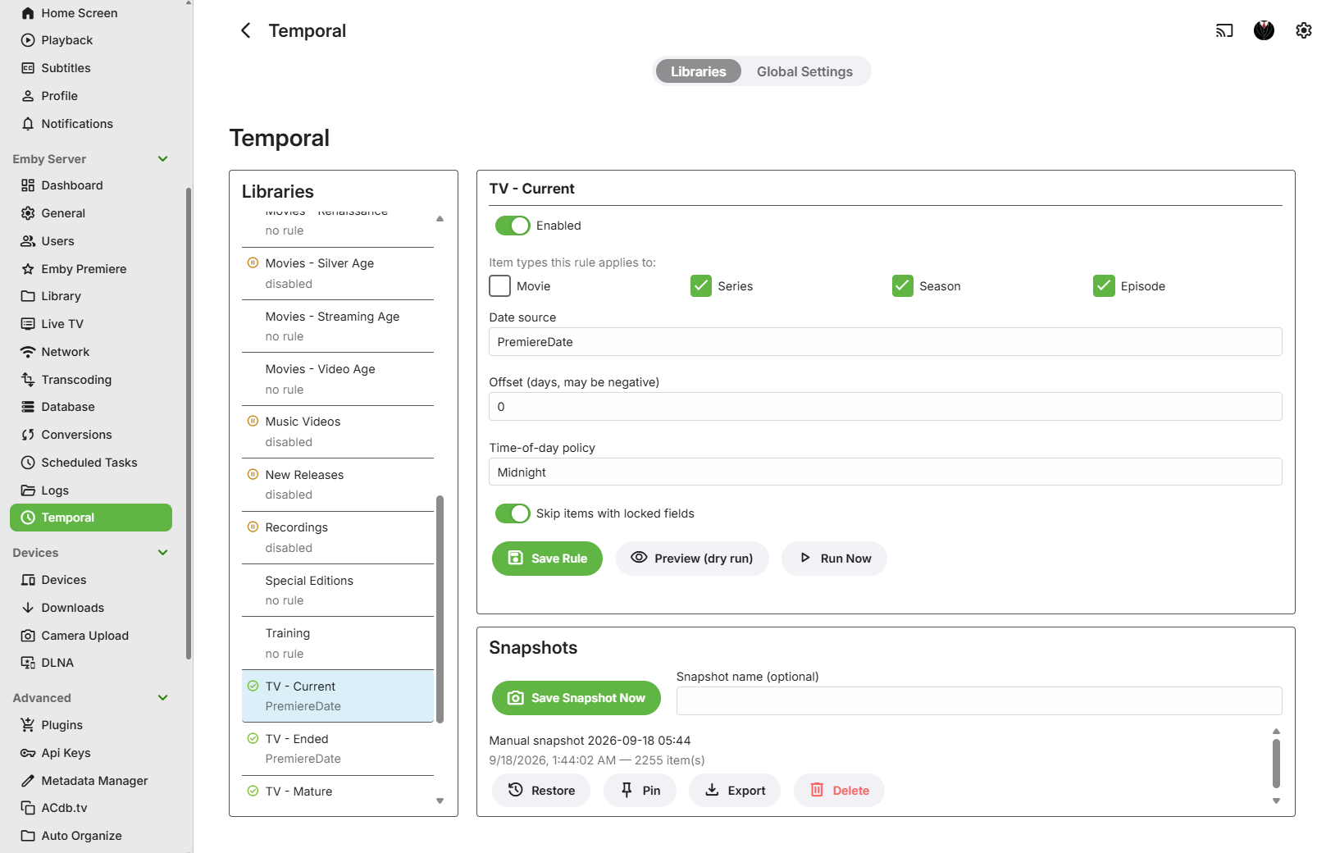
Task: Toggle Skip items with locked fields
Action: point(513,513)
